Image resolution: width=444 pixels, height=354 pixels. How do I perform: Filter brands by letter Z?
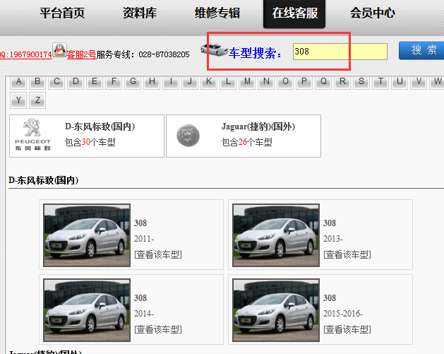[x=37, y=100]
